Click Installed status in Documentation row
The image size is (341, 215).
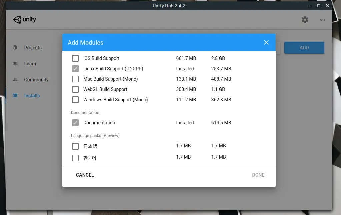coord(185,123)
